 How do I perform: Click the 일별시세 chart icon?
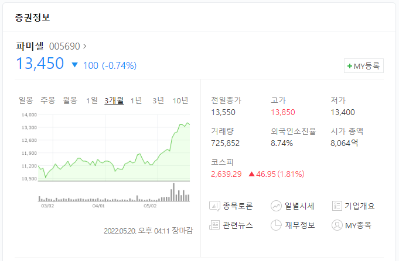point(277,206)
